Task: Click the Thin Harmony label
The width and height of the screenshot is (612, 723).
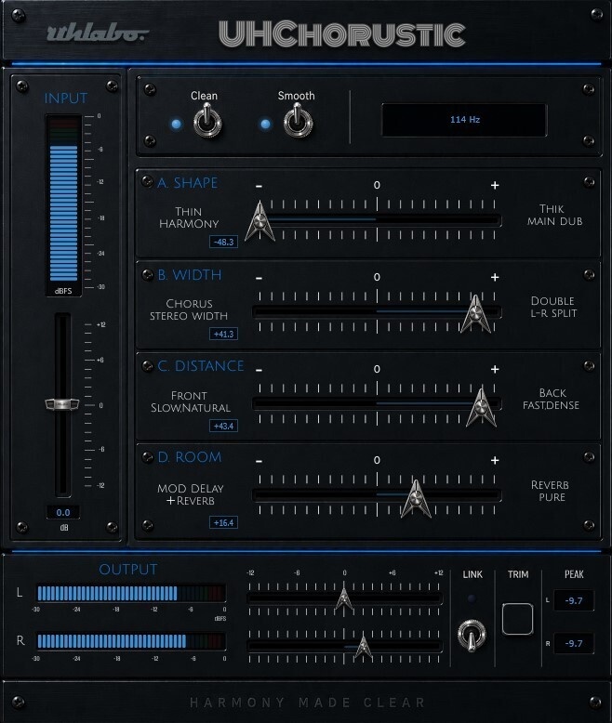Action: pos(189,217)
